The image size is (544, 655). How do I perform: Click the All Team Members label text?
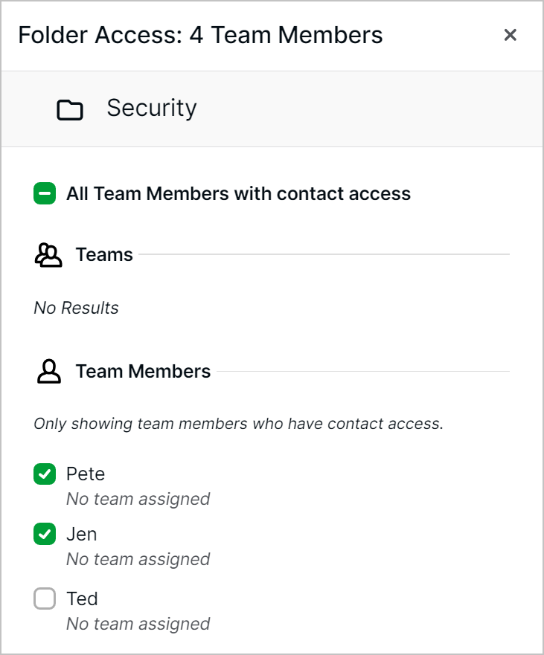click(x=238, y=194)
